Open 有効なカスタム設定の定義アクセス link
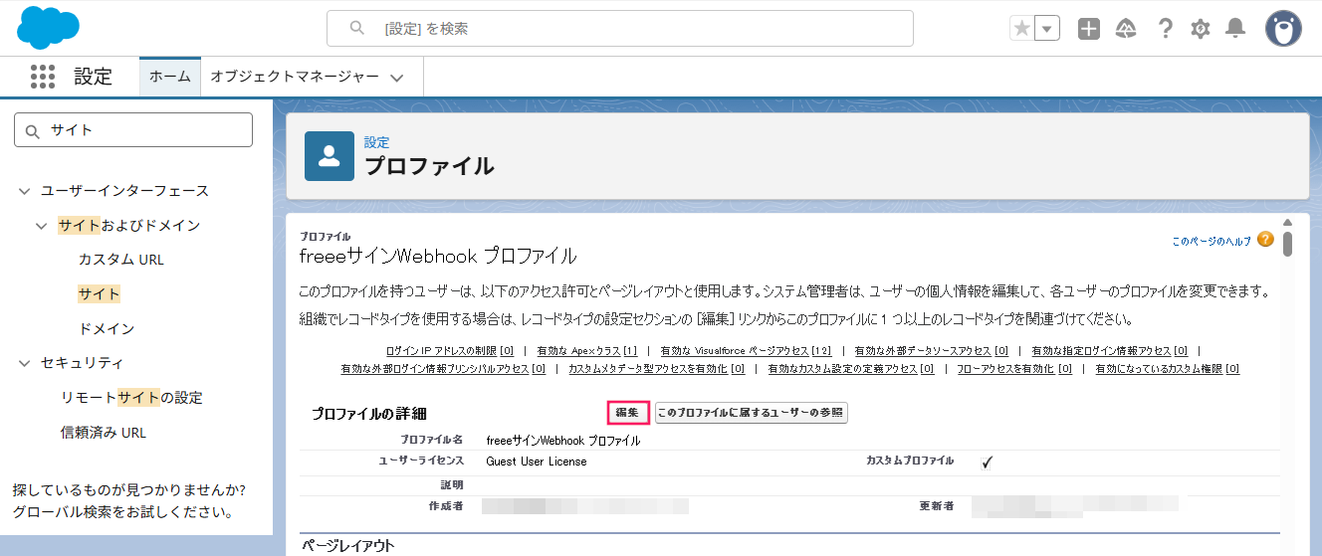This screenshot has height=556, width=1322. 851,369
